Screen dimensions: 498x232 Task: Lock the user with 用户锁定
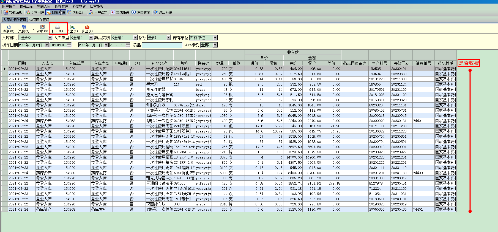pyautogui.click(x=98, y=12)
